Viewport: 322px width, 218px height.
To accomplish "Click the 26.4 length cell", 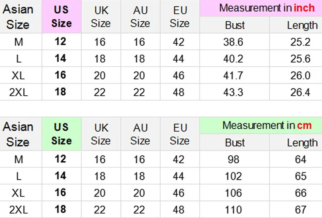I will pyautogui.click(x=300, y=92).
